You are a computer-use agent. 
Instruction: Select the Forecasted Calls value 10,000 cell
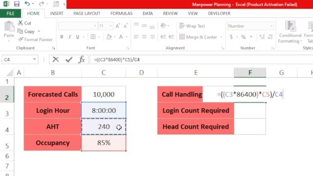pyautogui.click(x=104, y=94)
